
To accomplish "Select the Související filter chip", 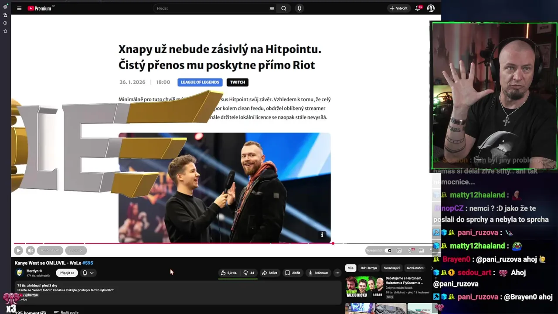I will click(x=392, y=268).
